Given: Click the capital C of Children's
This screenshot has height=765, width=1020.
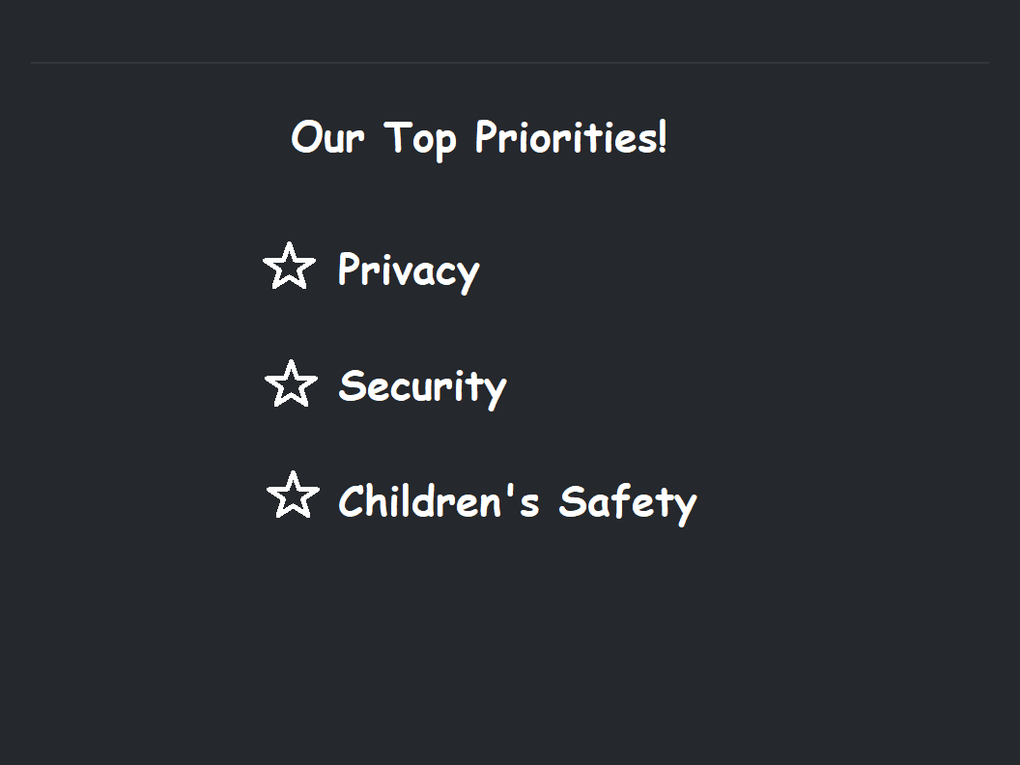Looking at the screenshot, I should point(352,500).
